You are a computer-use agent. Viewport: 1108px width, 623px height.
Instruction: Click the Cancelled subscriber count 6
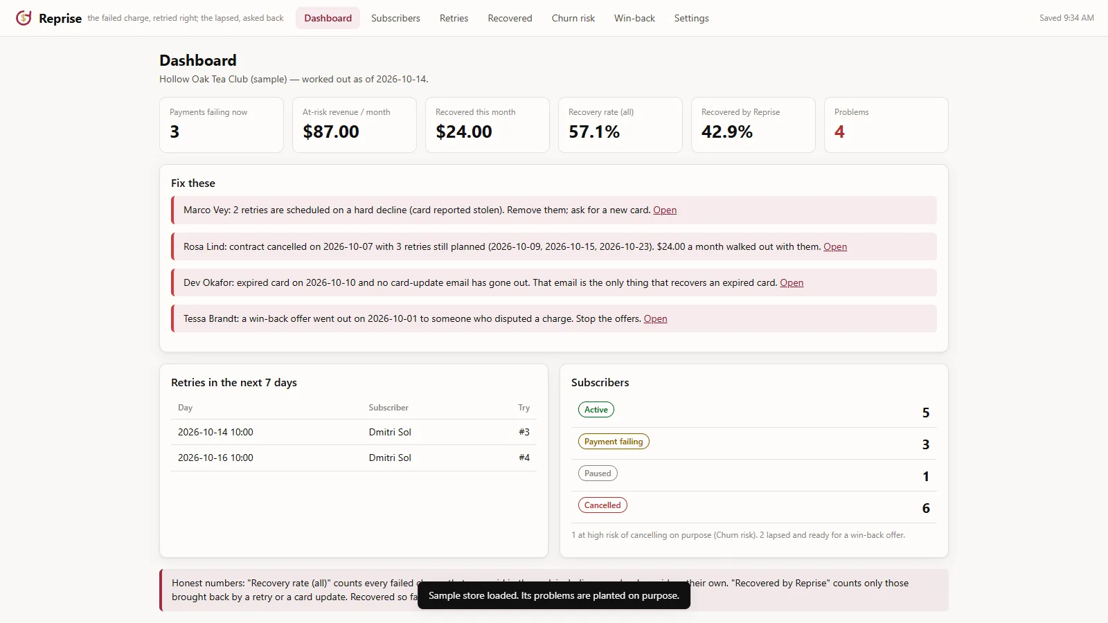(926, 508)
